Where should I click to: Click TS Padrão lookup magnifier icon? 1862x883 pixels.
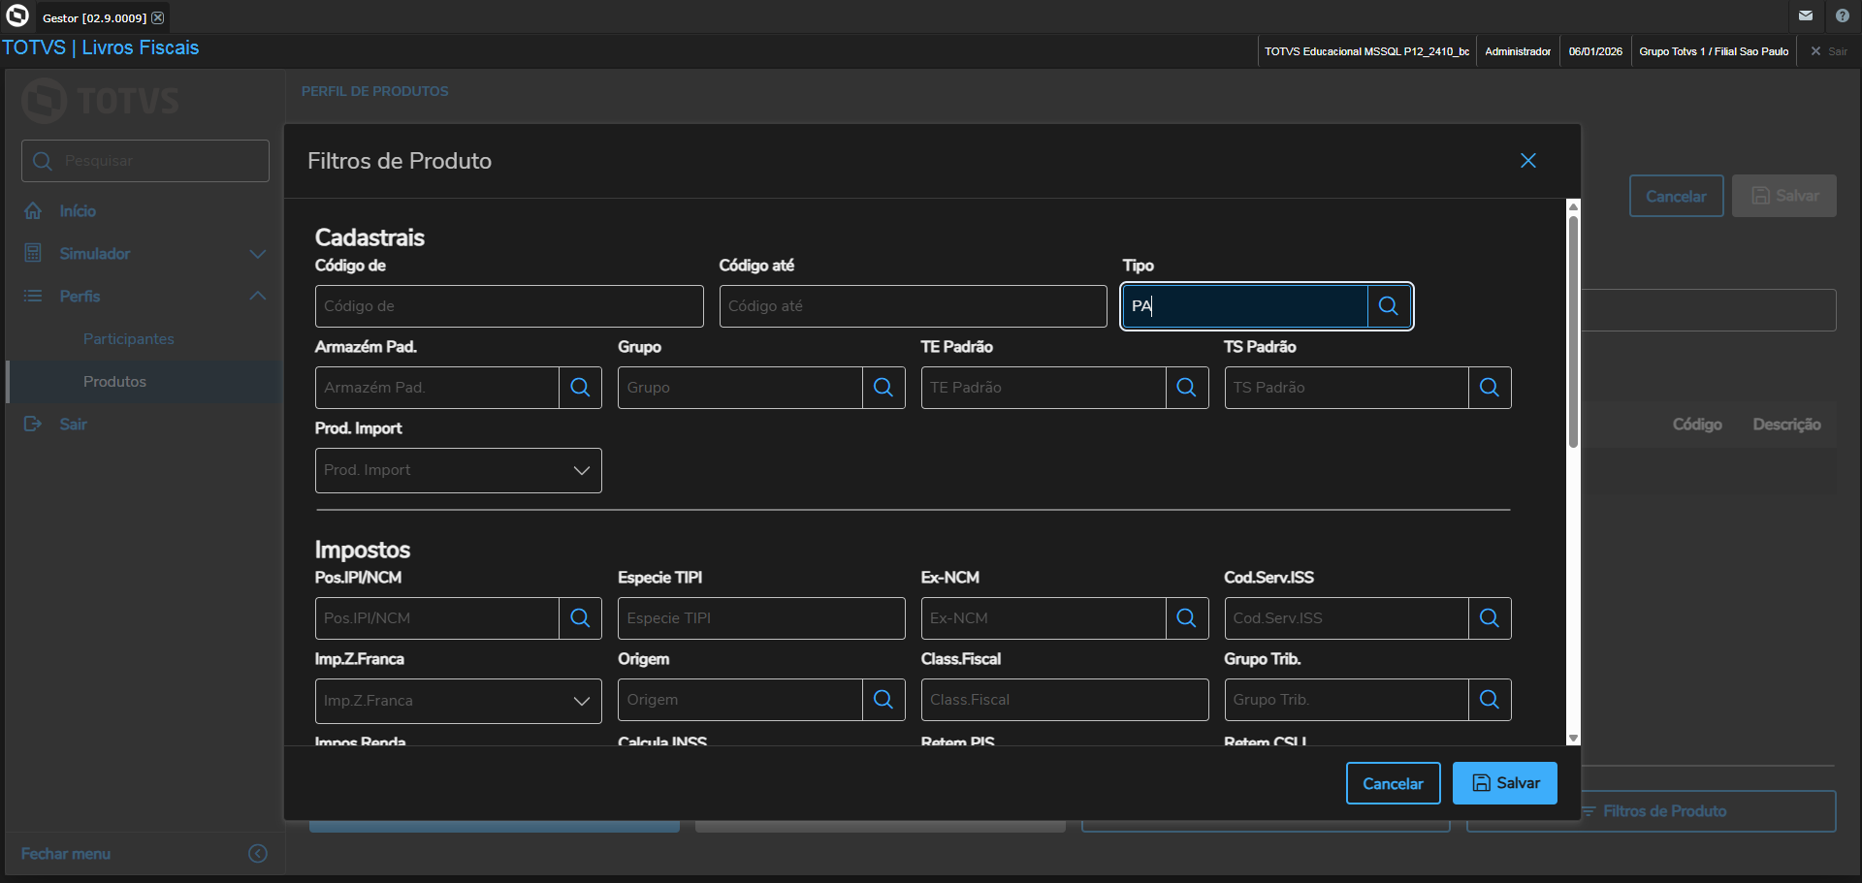click(x=1490, y=388)
